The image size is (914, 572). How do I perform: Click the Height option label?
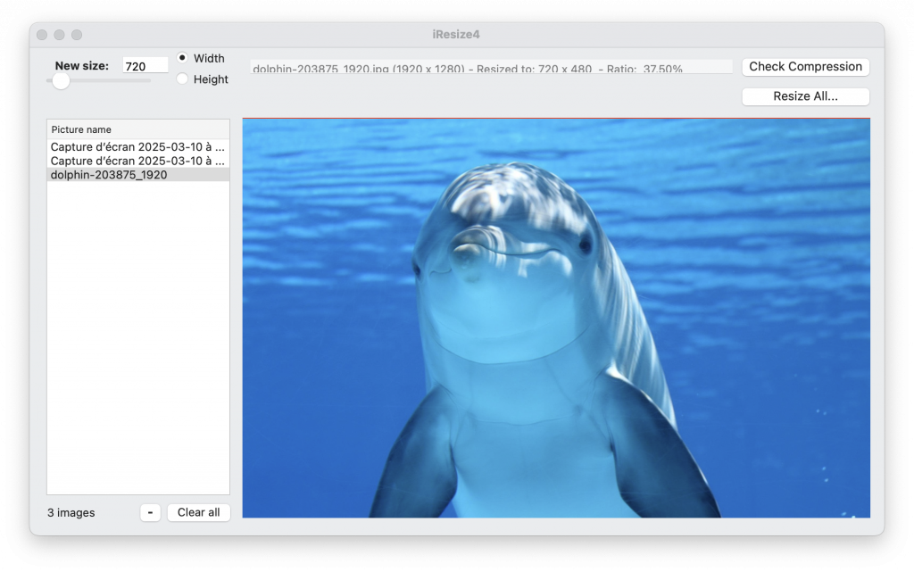coord(211,79)
